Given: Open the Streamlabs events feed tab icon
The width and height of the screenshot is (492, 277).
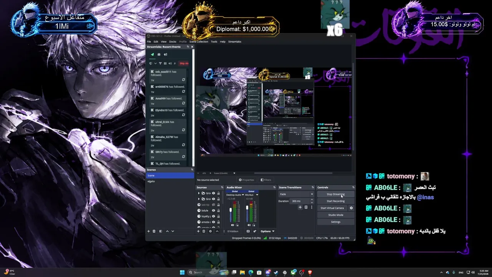Looking at the screenshot, I should (152, 55).
